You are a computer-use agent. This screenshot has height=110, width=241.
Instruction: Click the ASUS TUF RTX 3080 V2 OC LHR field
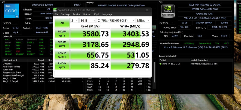click(205, 5)
